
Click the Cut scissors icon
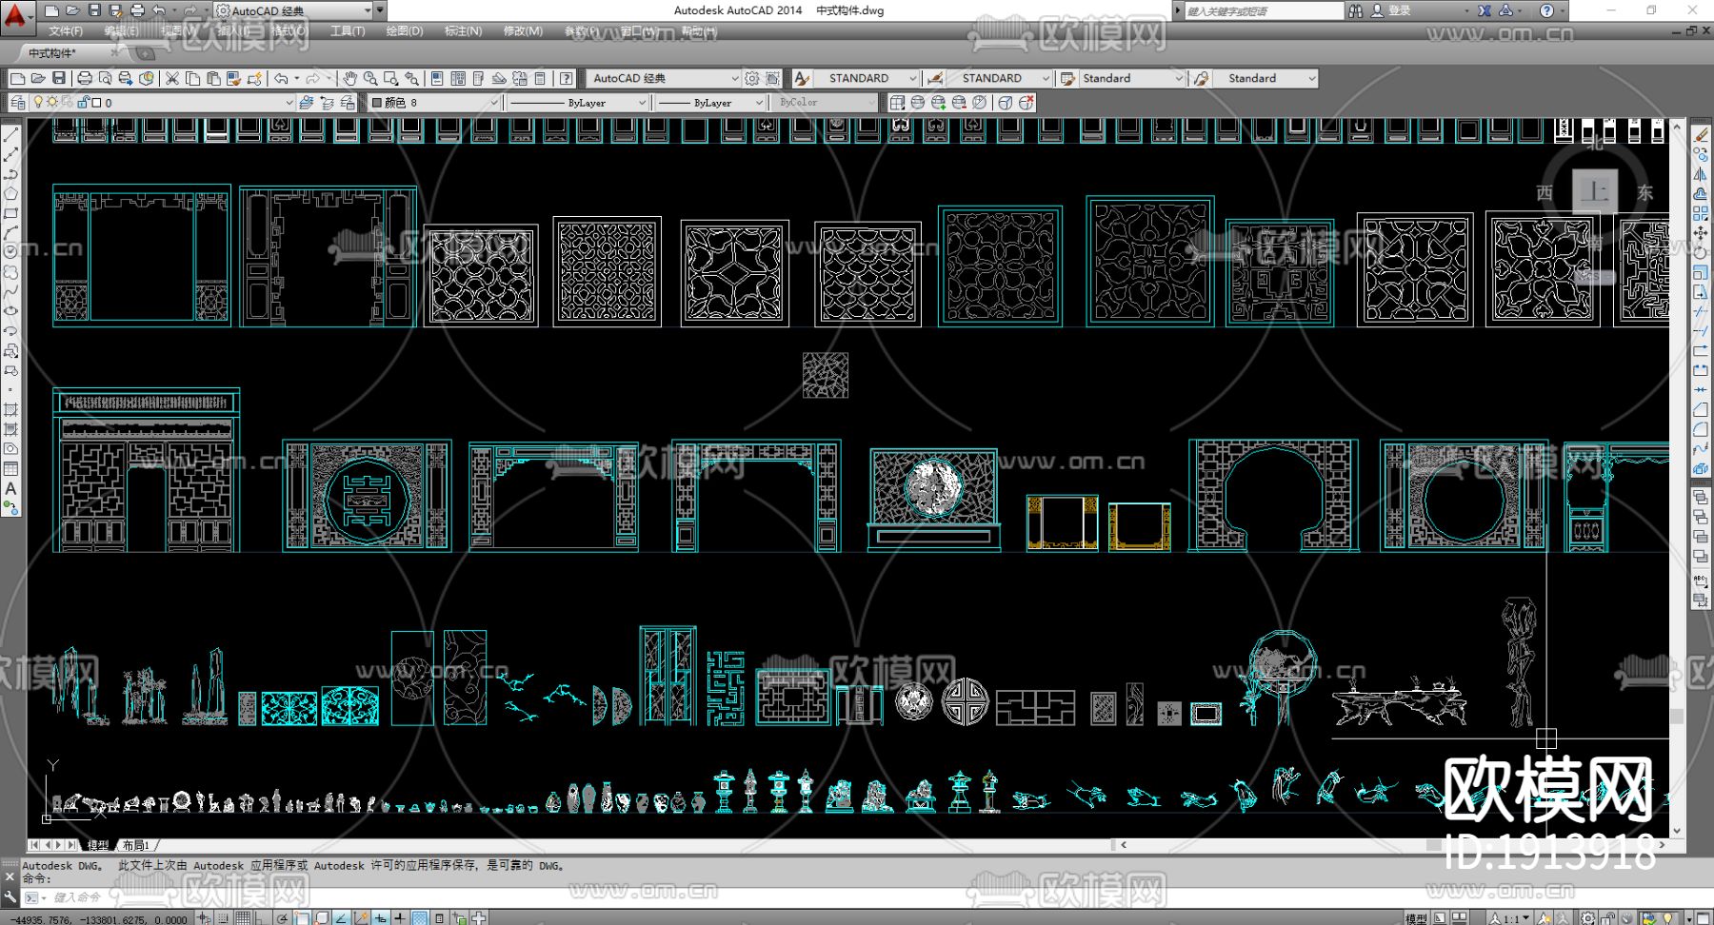[x=172, y=78]
